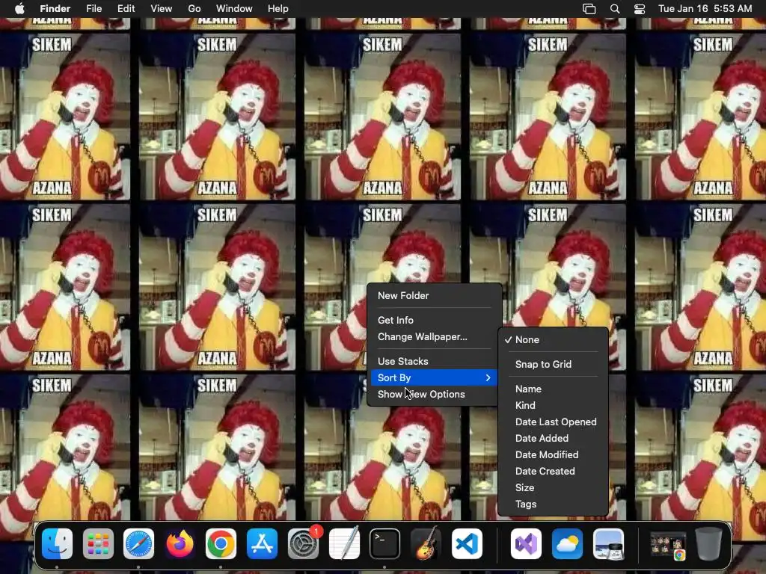Image resolution: width=766 pixels, height=574 pixels.
Task: Open the Window menu
Action: 234,9
